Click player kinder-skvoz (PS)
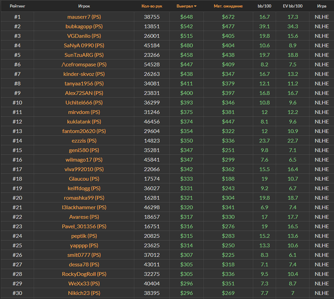Screen dimensions: 334x299 pyautogui.click(x=84, y=74)
